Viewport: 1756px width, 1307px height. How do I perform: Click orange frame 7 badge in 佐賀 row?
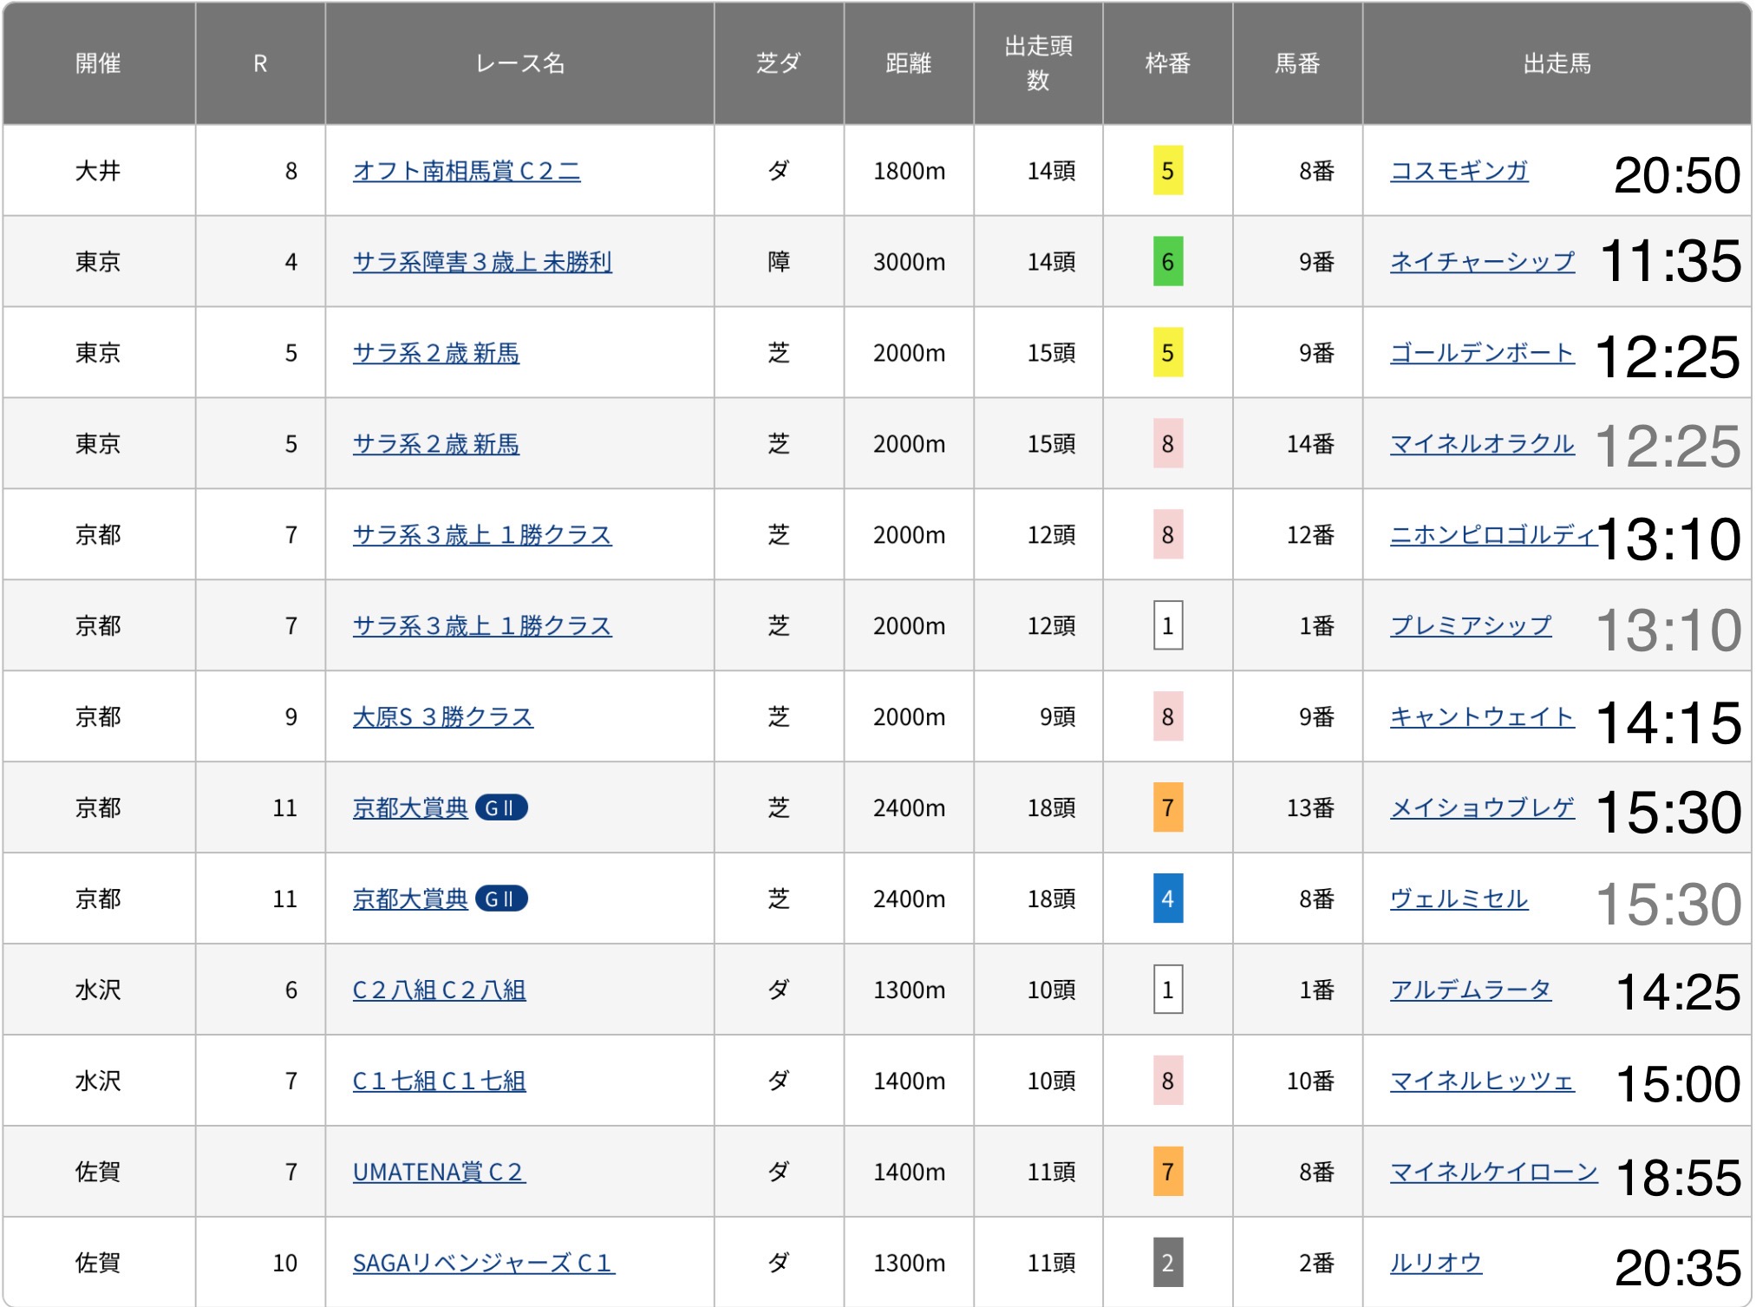(1167, 1173)
